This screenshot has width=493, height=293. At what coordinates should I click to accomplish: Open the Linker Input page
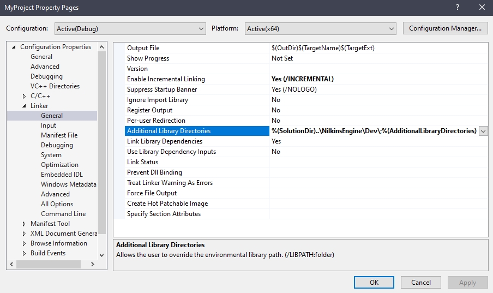click(49, 125)
